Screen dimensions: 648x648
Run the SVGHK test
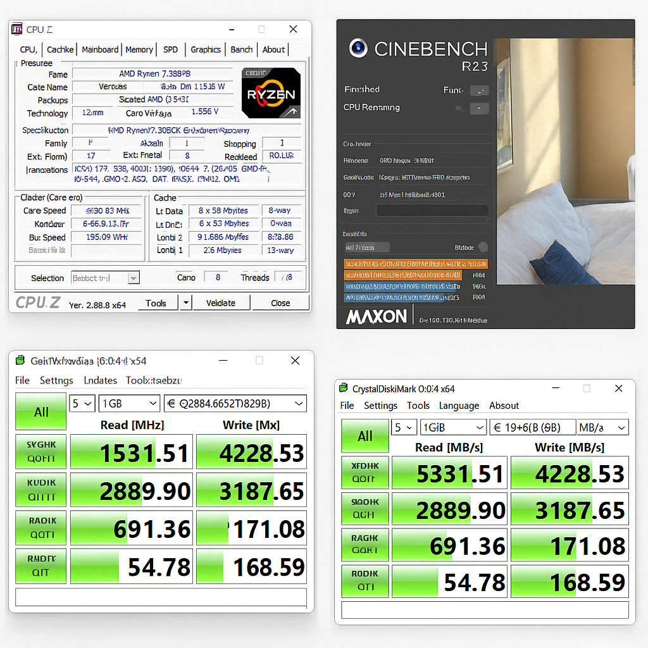[41, 451]
